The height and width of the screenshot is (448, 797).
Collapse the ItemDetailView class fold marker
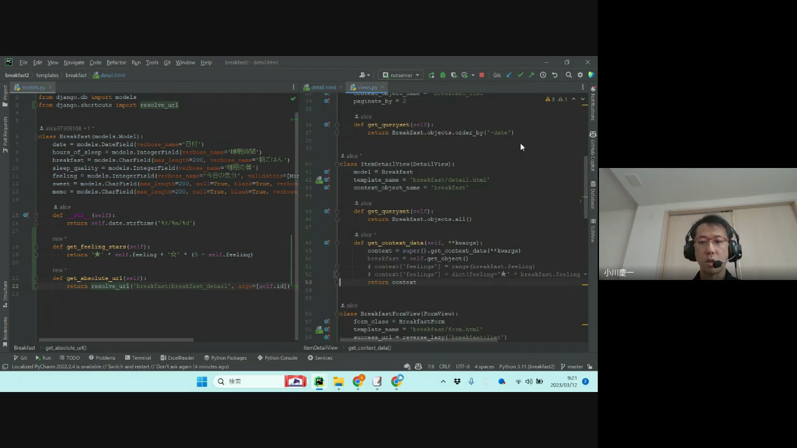[337, 164]
